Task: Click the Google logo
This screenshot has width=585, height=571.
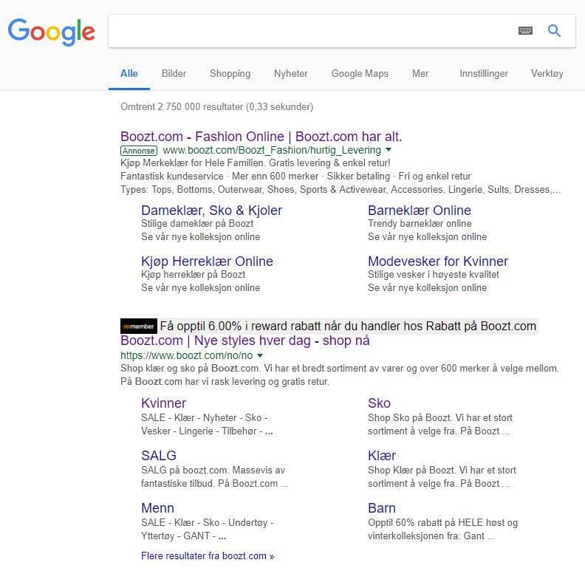Action: (x=51, y=31)
